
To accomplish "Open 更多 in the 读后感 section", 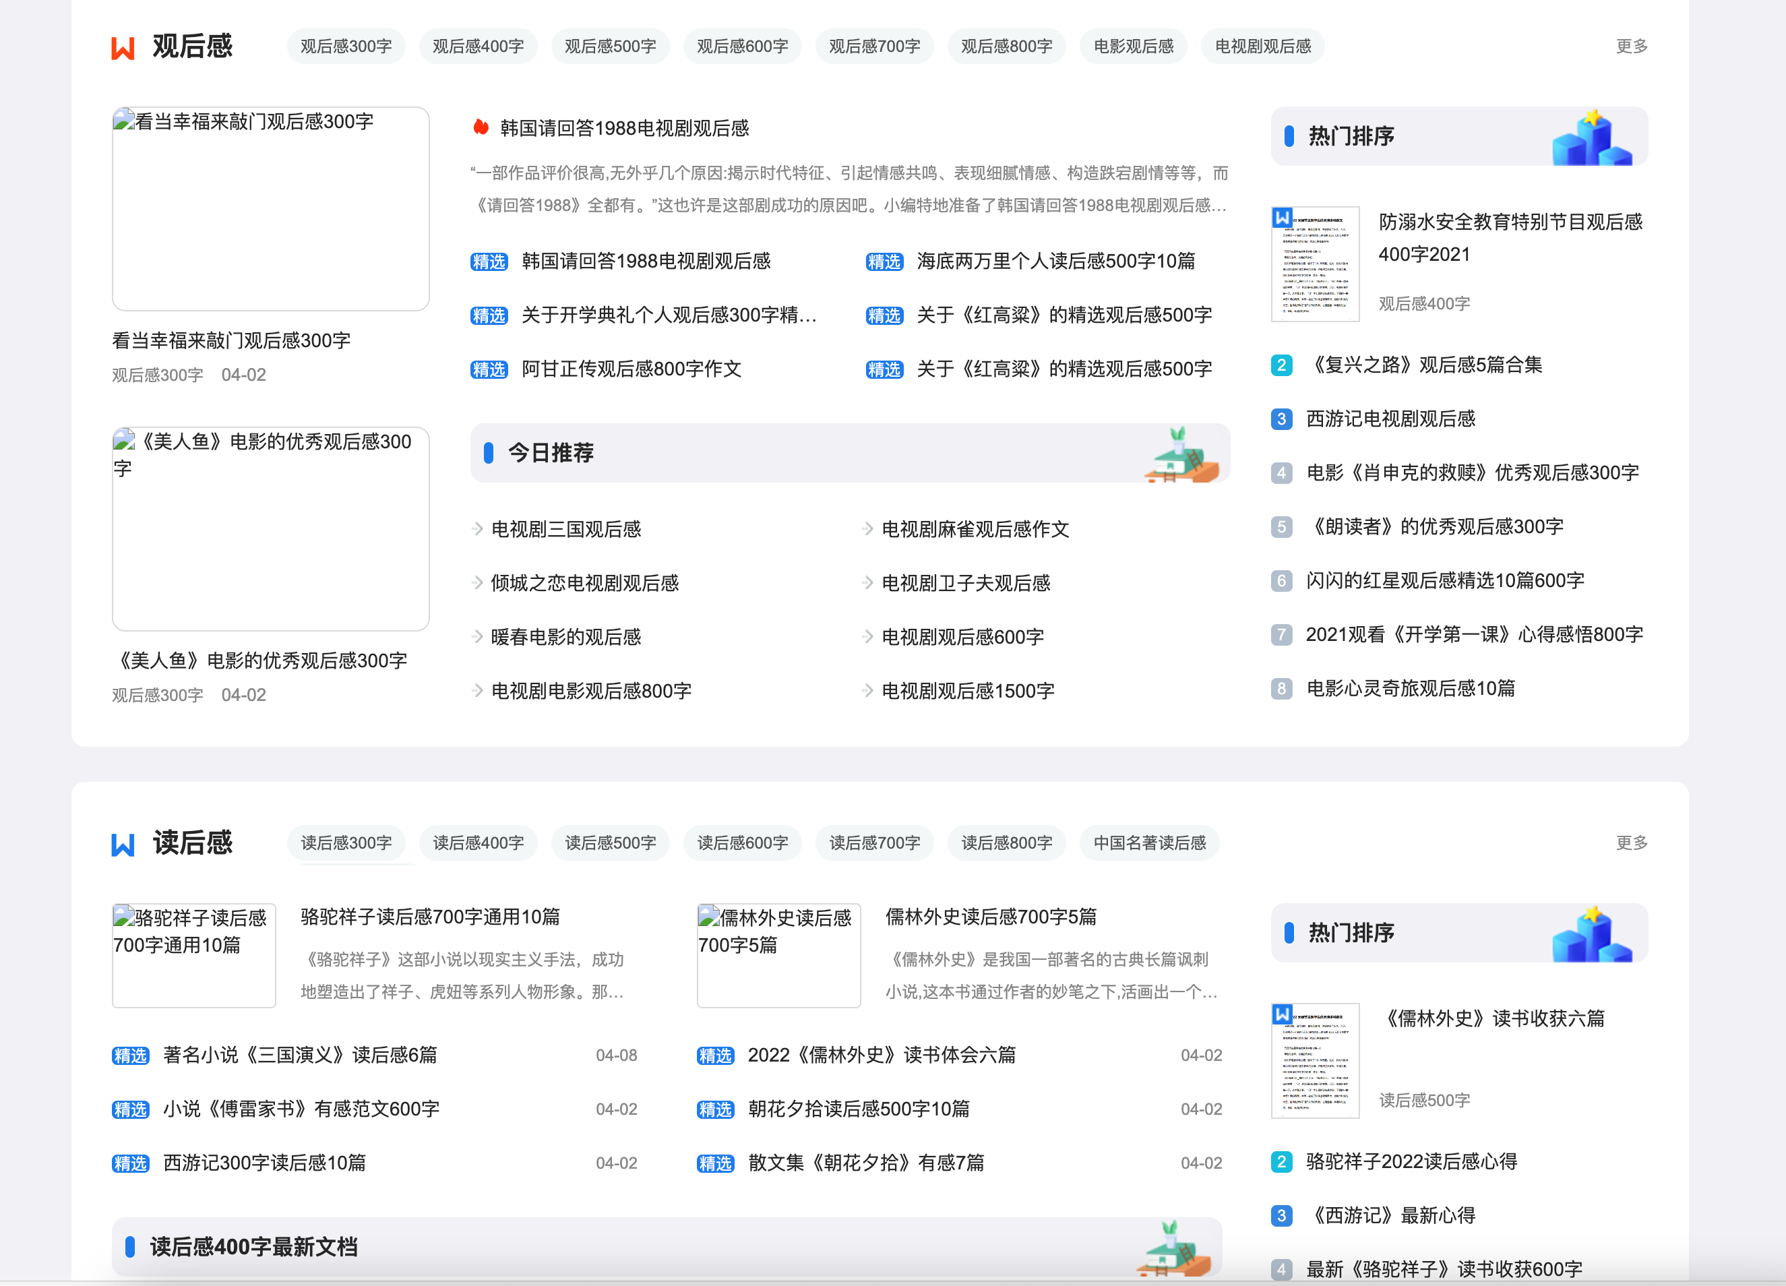I will pyautogui.click(x=1631, y=843).
